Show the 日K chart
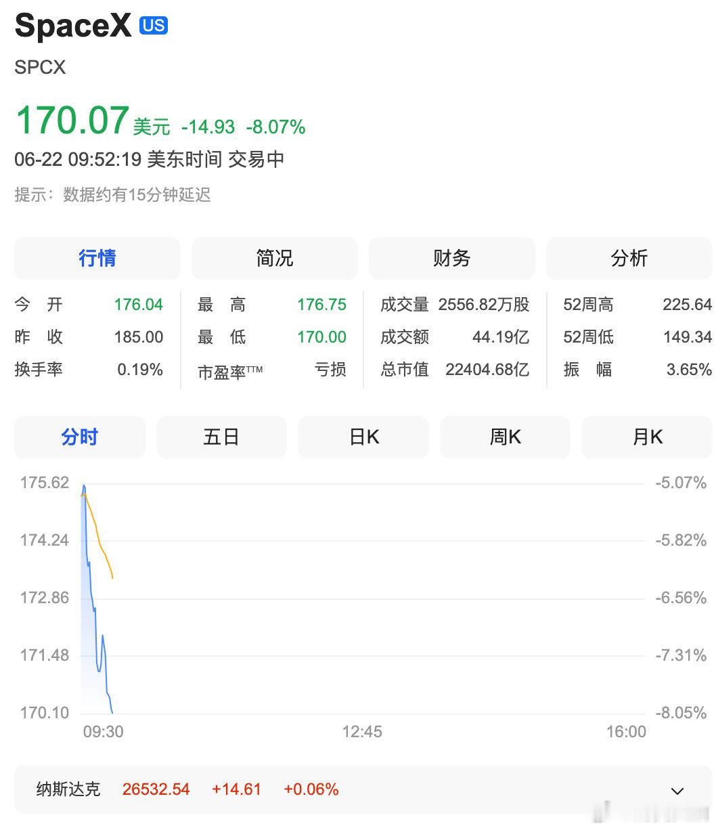Screen dimensions: 716x830 (363, 437)
